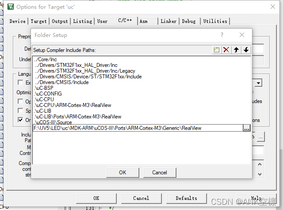Expand the dropdown arrow in Language group
Image resolution: width=283 pixels, height=210 pixels.
(258, 83)
